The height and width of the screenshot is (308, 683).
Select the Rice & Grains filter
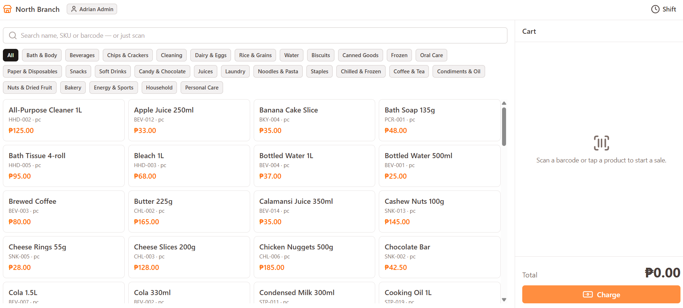[256, 55]
